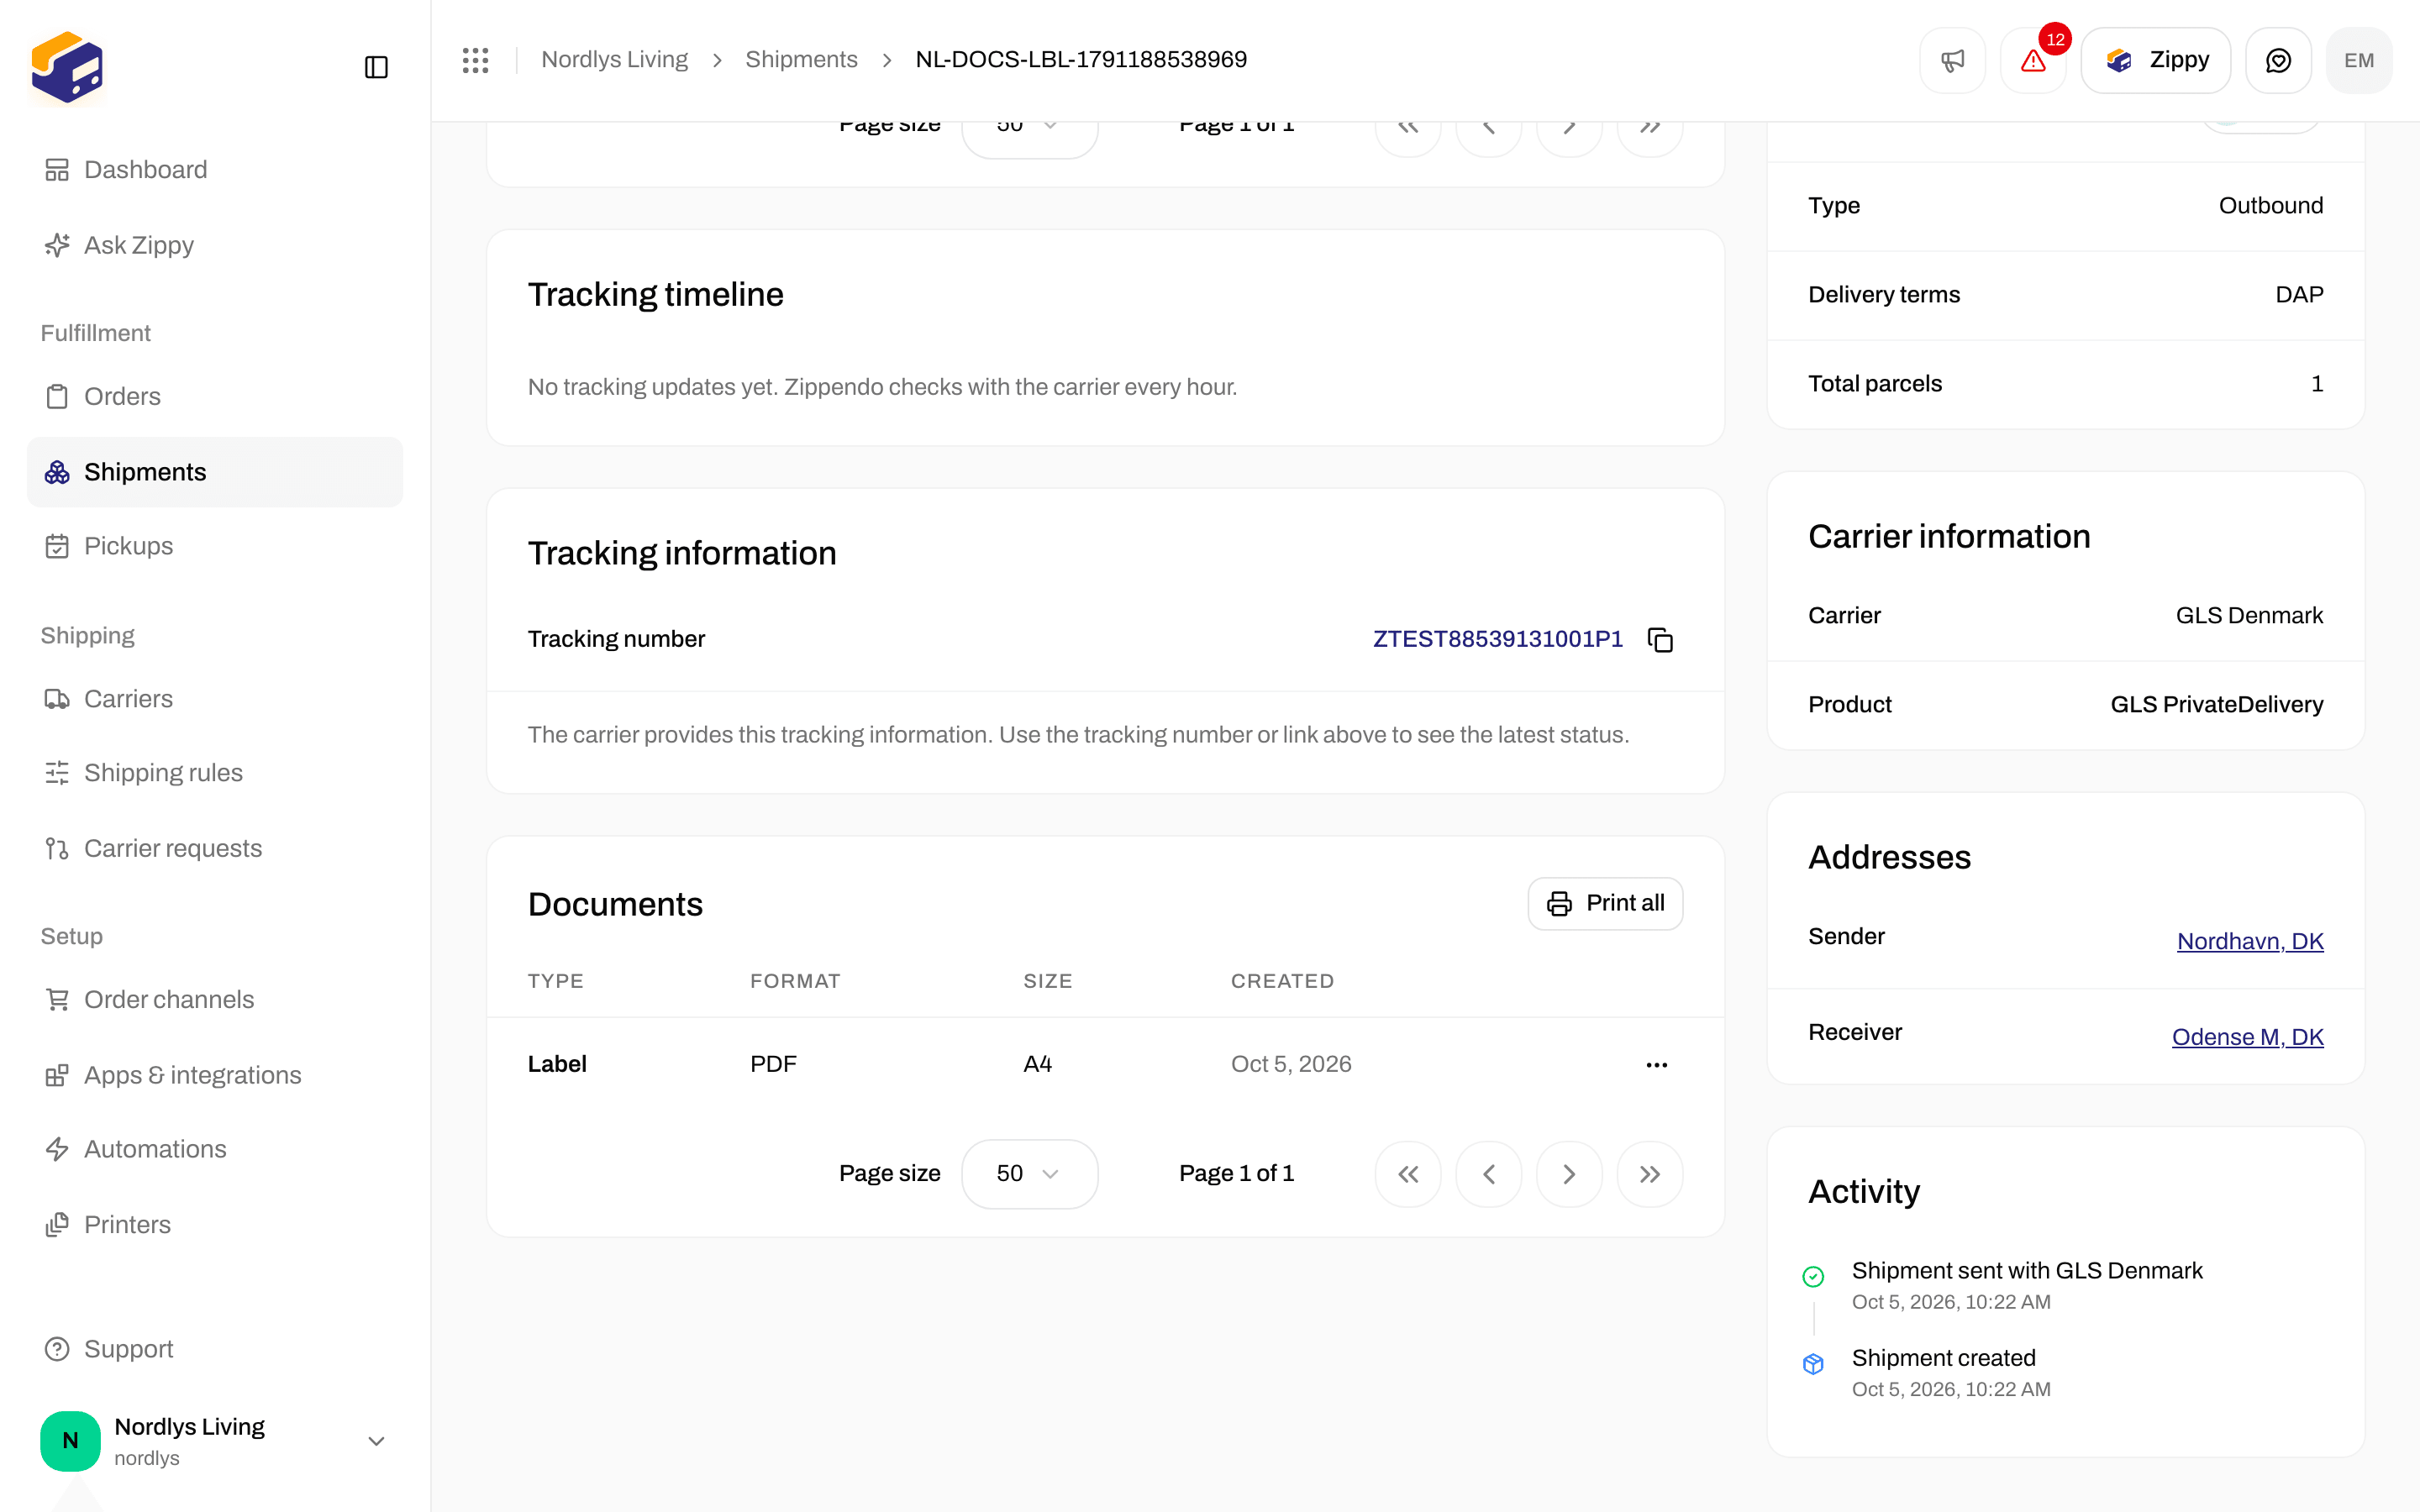
Task: Go to Documents first page
Action: pos(1408,1174)
